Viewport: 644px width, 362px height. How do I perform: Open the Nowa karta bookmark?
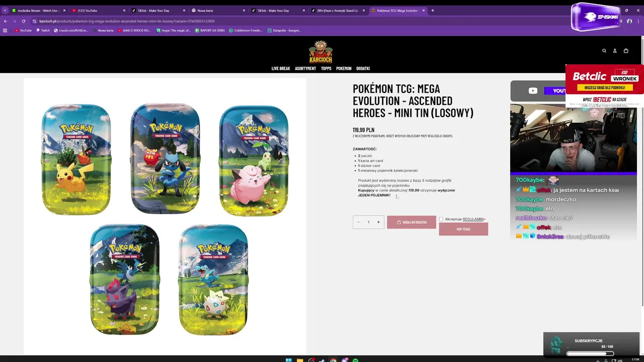click(x=103, y=31)
